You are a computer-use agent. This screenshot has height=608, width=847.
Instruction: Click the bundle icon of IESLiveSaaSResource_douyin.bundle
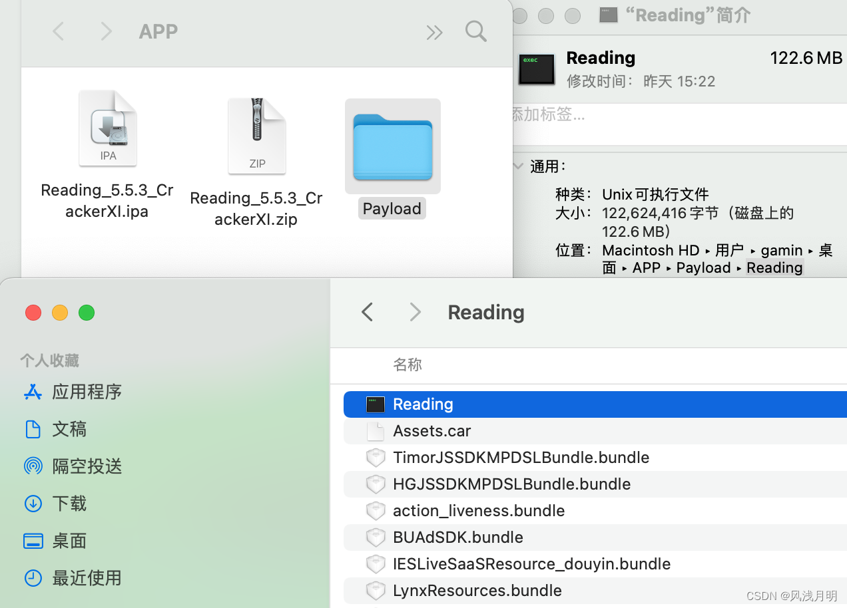[376, 564]
